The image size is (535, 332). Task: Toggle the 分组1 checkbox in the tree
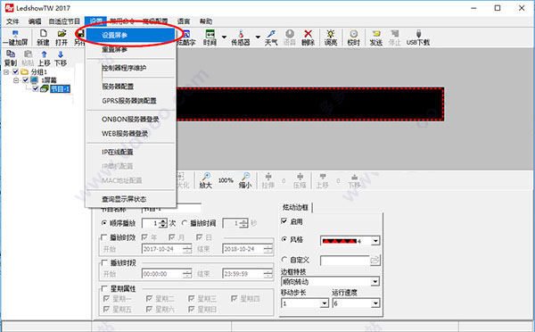coord(16,71)
